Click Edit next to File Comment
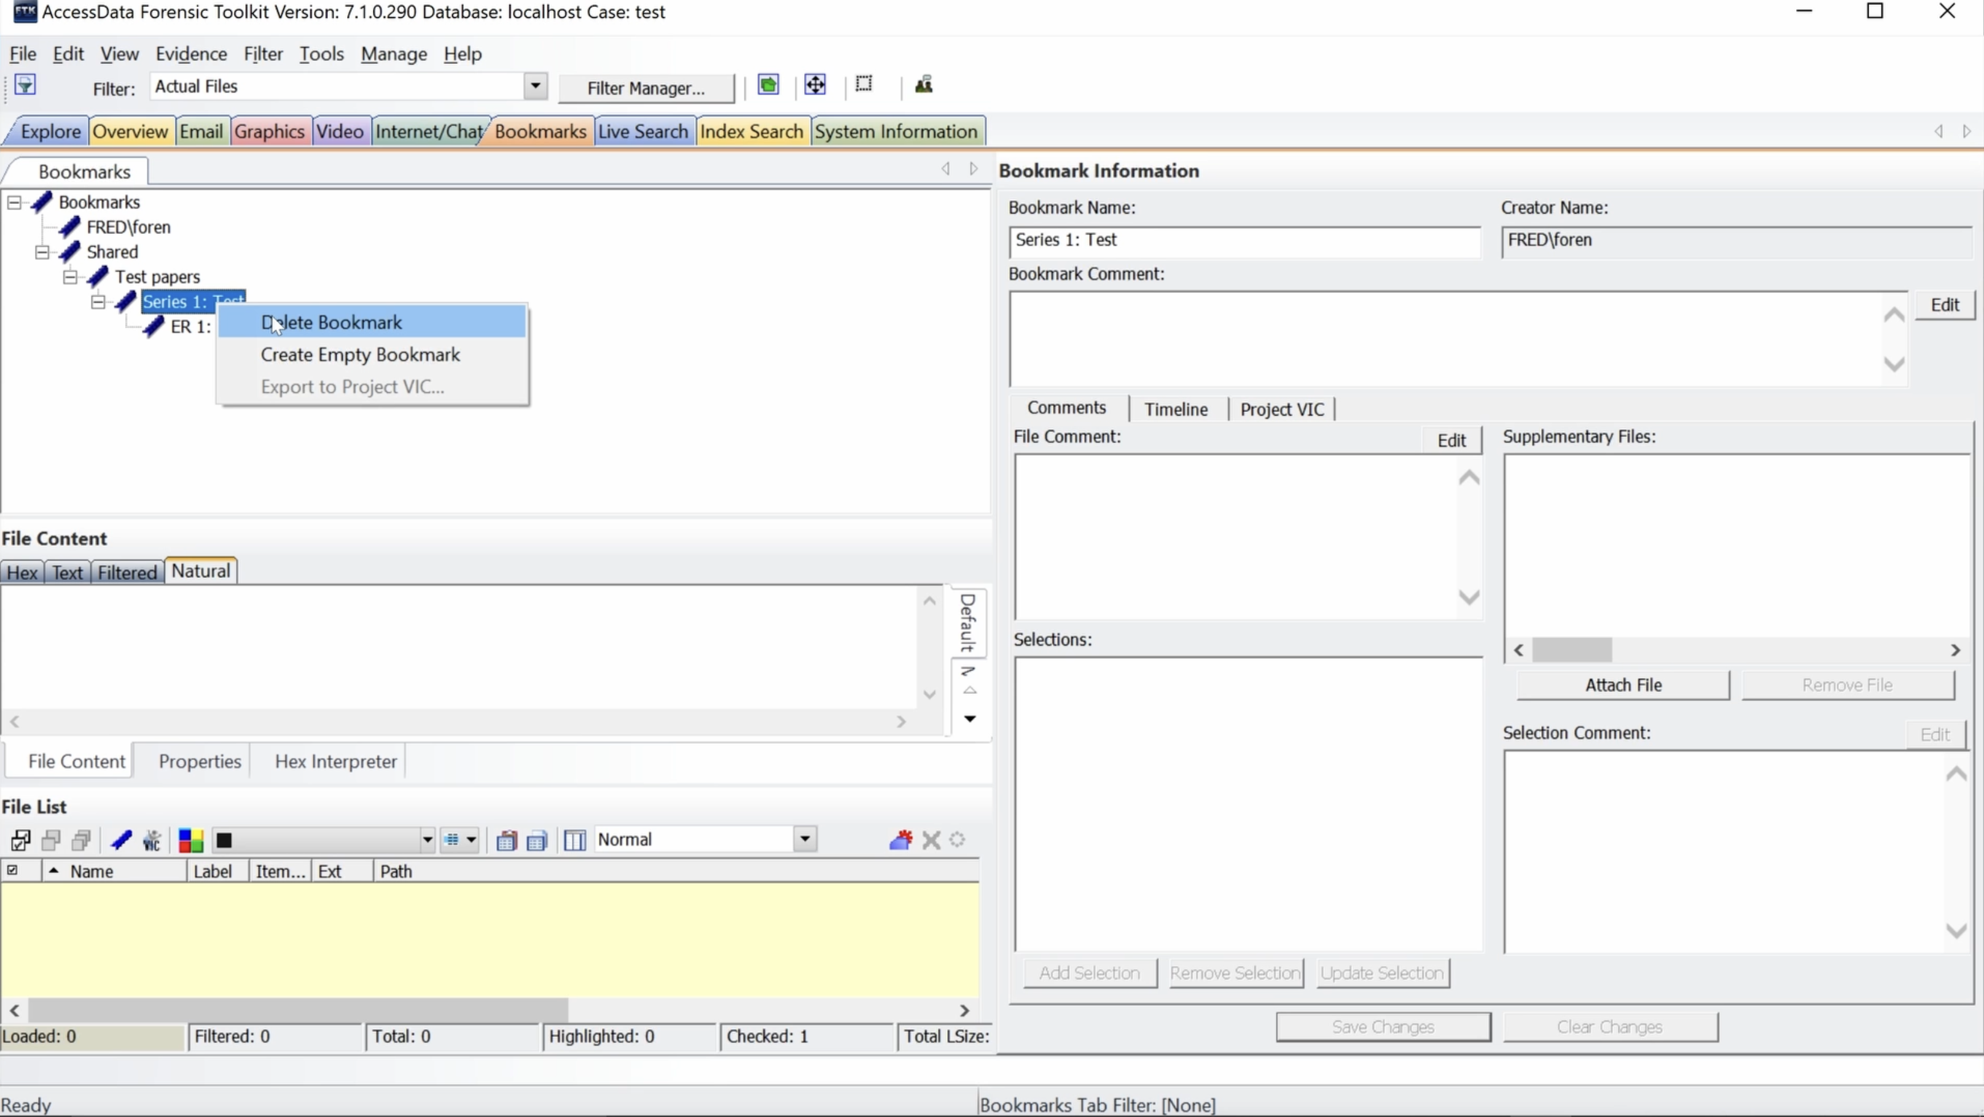 [1451, 440]
